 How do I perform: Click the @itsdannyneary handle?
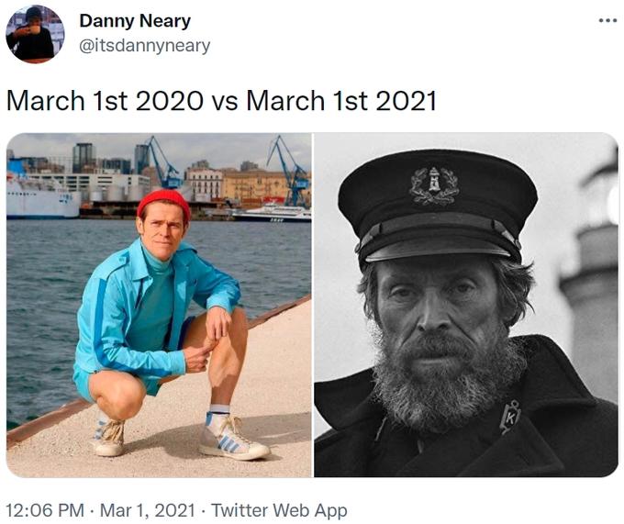144,46
